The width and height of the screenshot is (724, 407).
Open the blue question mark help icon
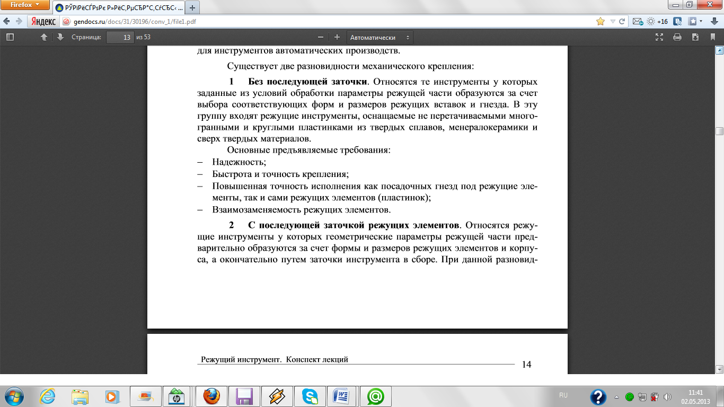click(598, 396)
